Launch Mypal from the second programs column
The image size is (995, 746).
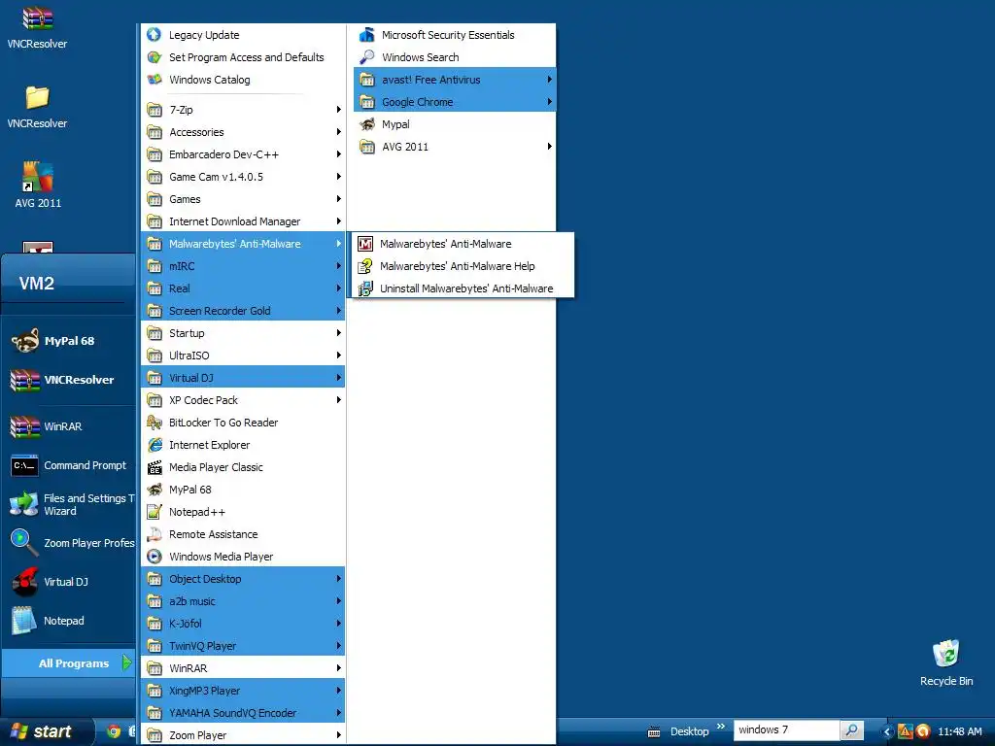click(x=455, y=124)
